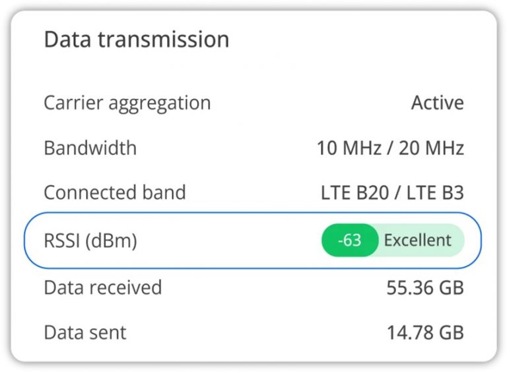Click the Bandwidth label

click(90, 147)
